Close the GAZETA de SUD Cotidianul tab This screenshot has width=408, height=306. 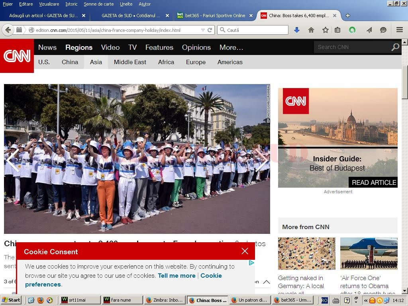(x=167, y=16)
